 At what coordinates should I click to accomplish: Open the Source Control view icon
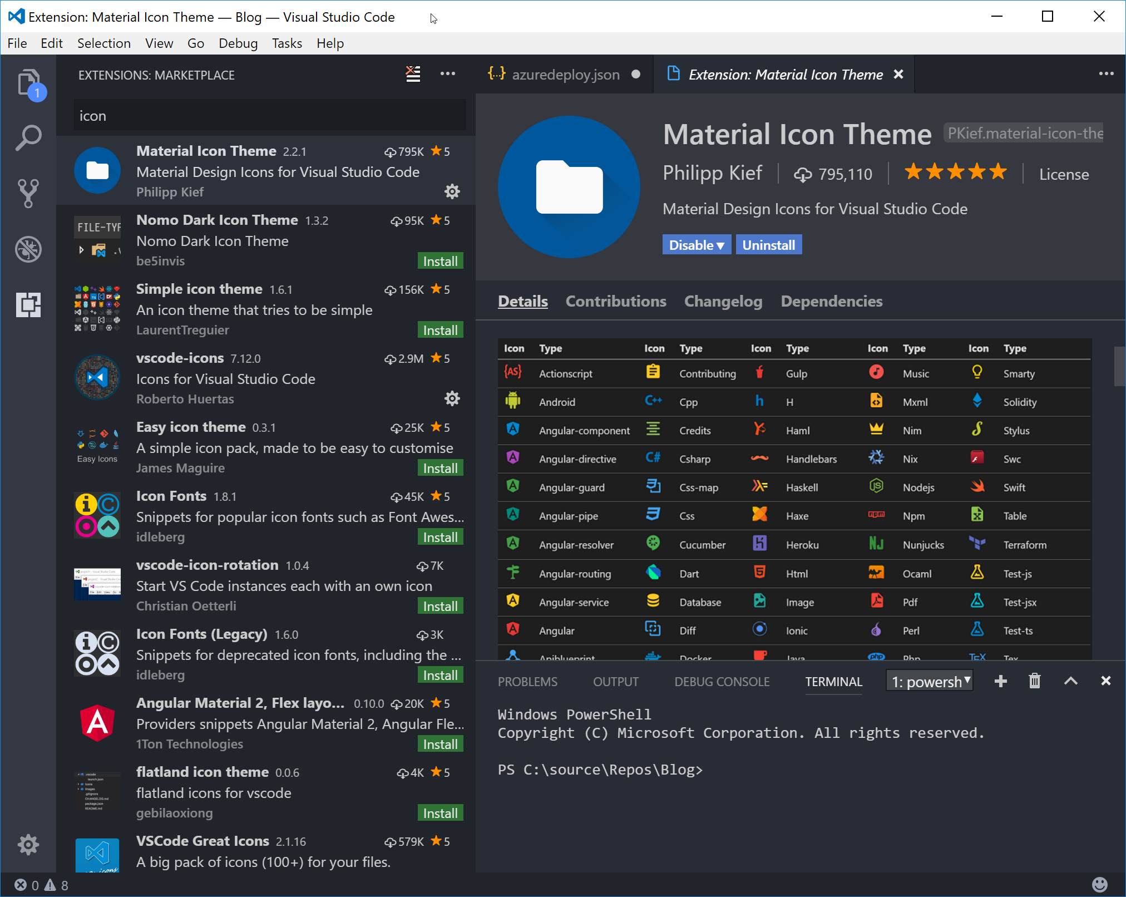pyautogui.click(x=28, y=193)
